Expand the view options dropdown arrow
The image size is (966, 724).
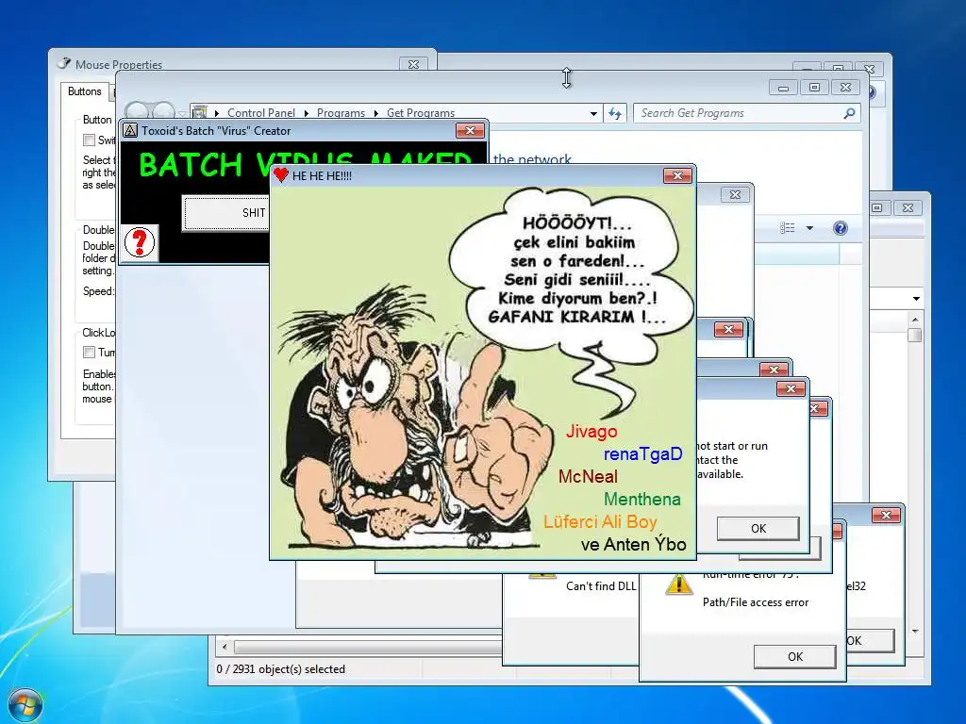pyautogui.click(x=809, y=228)
